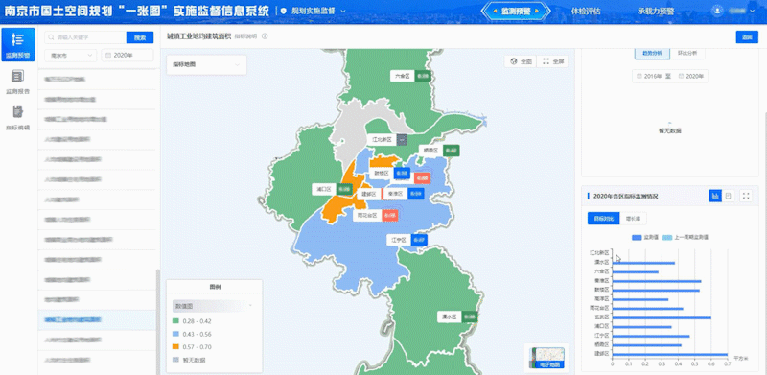Click the info icon beside 指标说明
The width and height of the screenshot is (767, 375).
tap(265, 36)
